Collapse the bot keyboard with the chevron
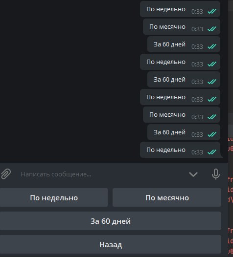This screenshot has height=257, width=233. pyautogui.click(x=193, y=174)
